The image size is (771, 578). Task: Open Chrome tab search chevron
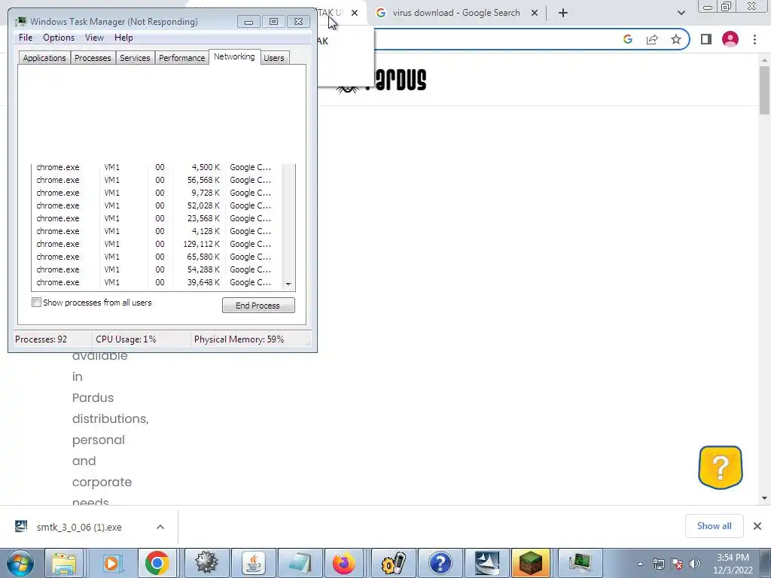(681, 13)
